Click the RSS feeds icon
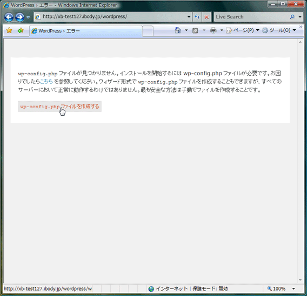 195,30
